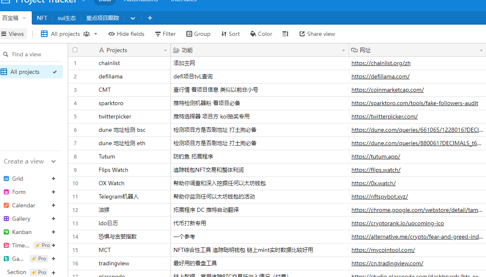Open the 网址 column header dropdown

click(481, 50)
